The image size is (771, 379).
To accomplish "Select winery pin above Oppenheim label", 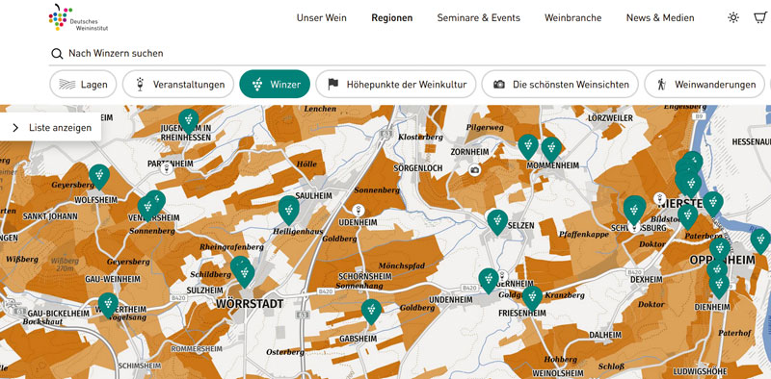I will tap(720, 249).
